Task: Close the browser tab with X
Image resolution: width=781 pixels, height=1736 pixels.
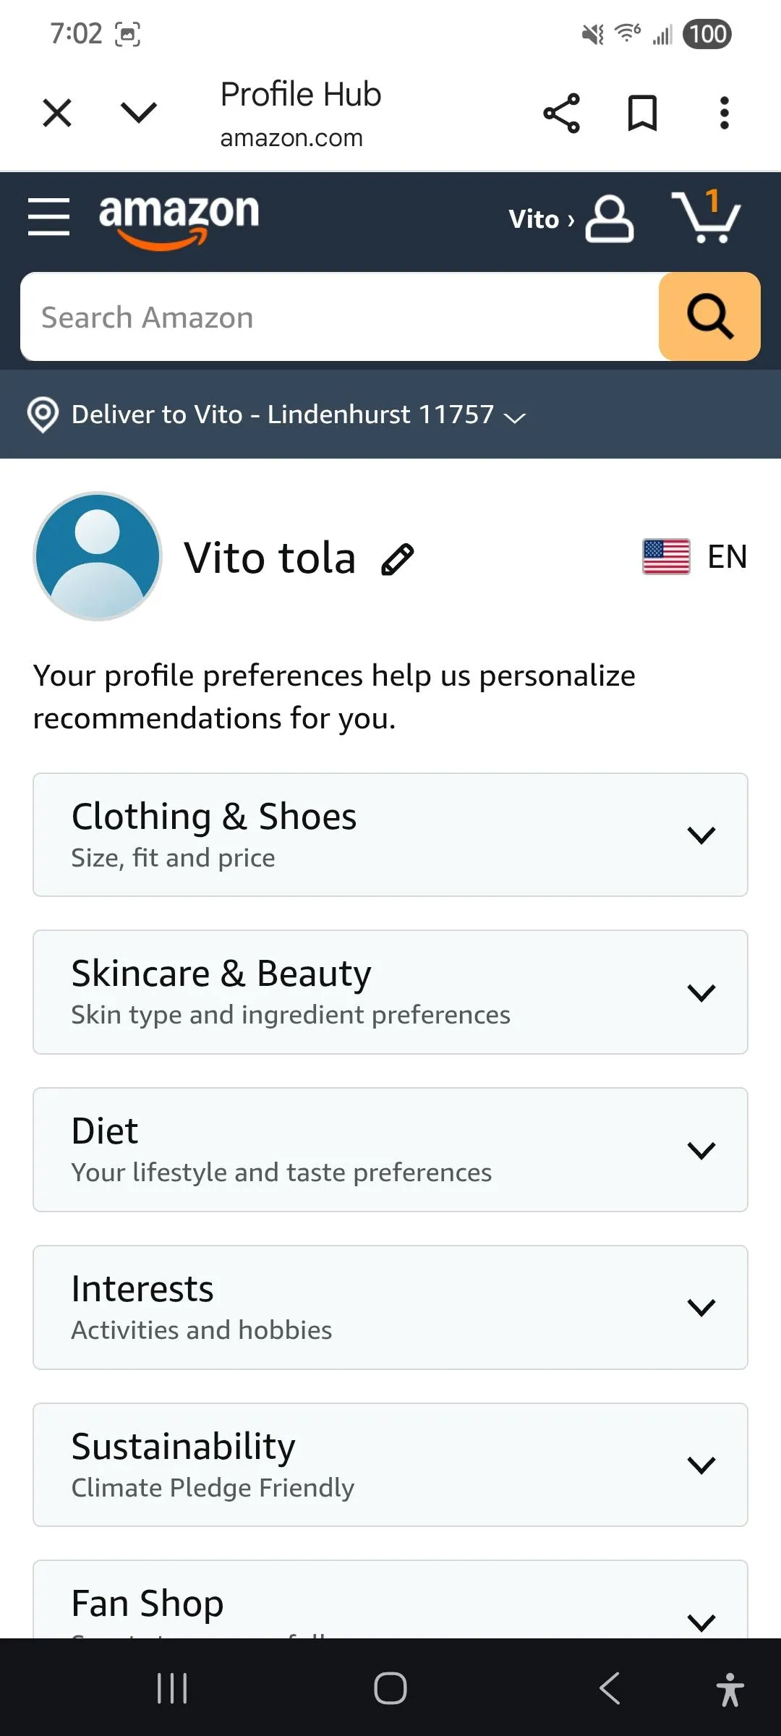Action: tap(57, 113)
